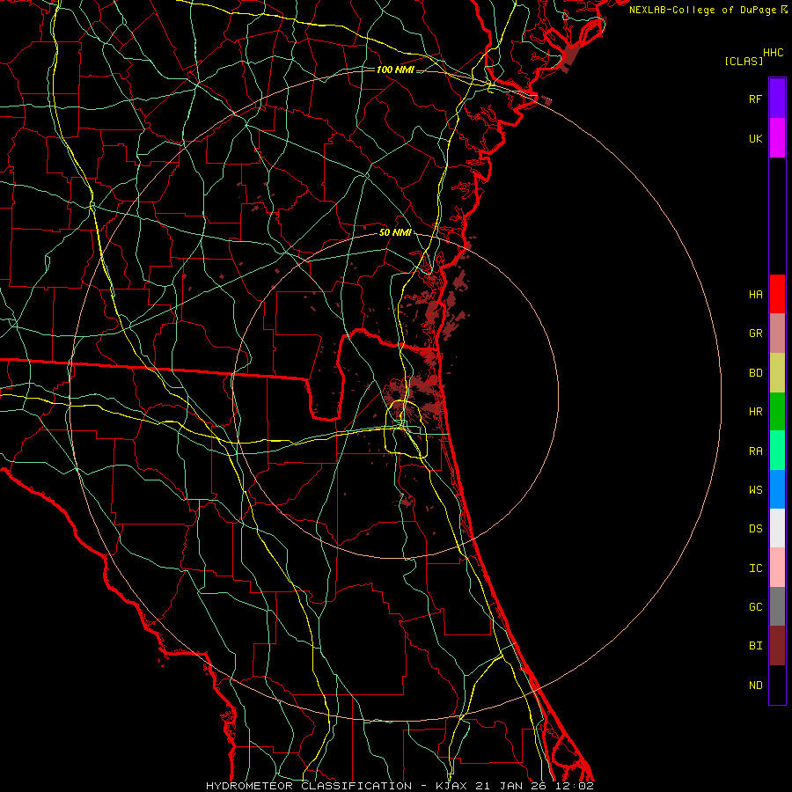The image size is (792, 792).
Task: Click the 100 NMI range ring label
Action: click(x=395, y=70)
